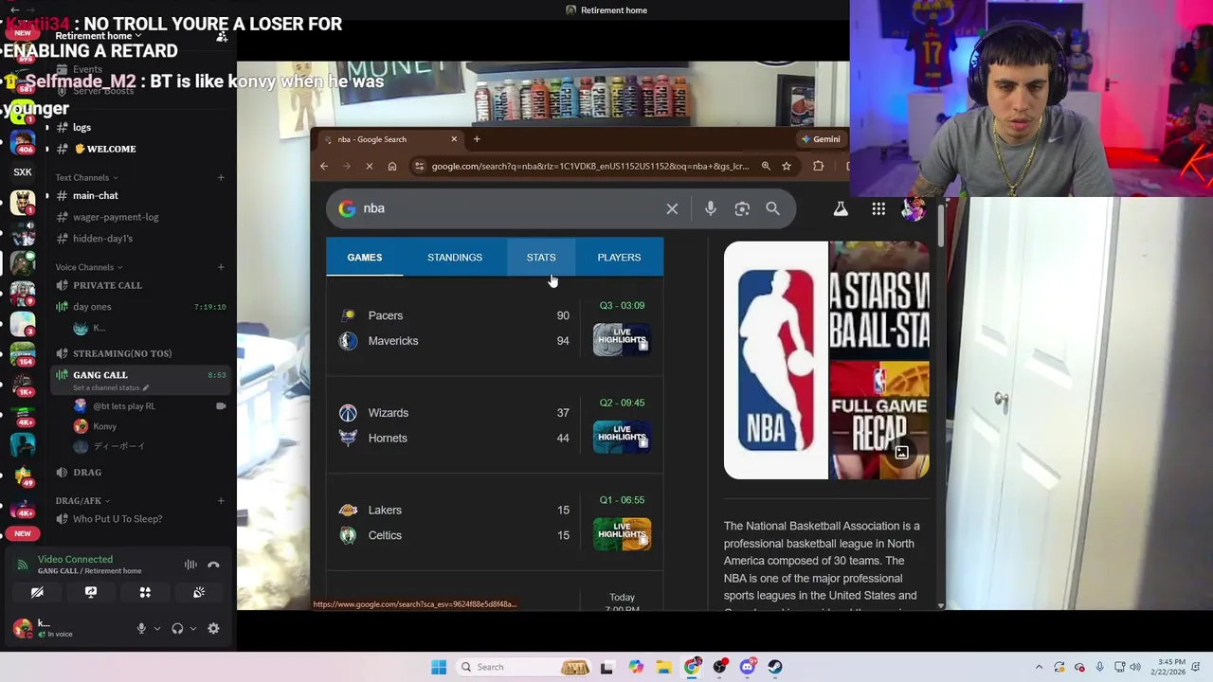Collapse Text Channels category
This screenshot has height=682, width=1213.
click(86, 177)
